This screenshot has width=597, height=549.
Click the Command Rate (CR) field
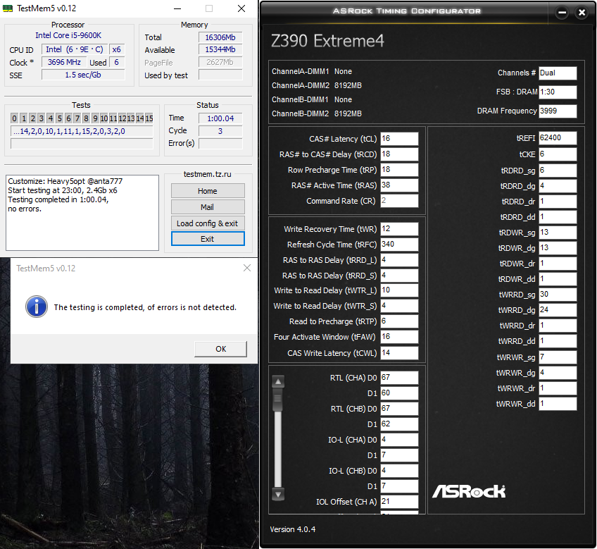399,201
